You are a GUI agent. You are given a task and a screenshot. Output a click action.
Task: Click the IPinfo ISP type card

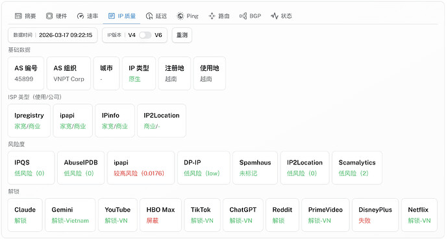[115, 120]
